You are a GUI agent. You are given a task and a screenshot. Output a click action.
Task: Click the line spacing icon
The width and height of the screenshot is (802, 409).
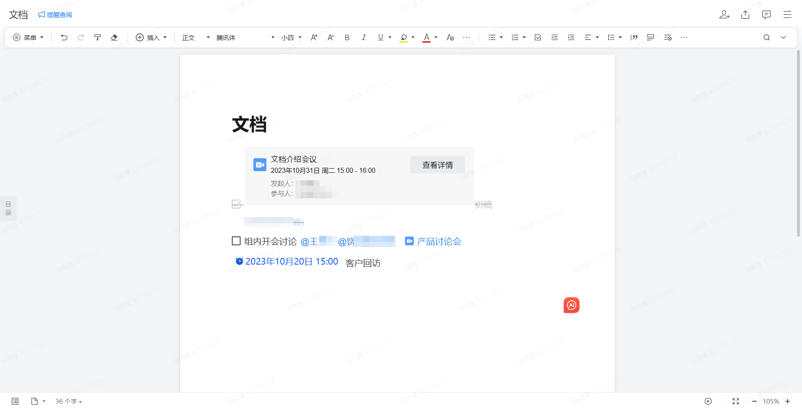coord(611,38)
